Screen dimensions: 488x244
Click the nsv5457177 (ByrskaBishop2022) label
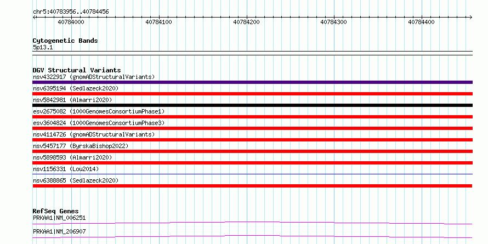point(81,146)
